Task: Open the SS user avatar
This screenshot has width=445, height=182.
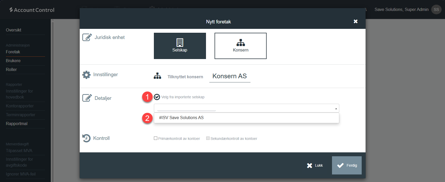Action: 436,10
